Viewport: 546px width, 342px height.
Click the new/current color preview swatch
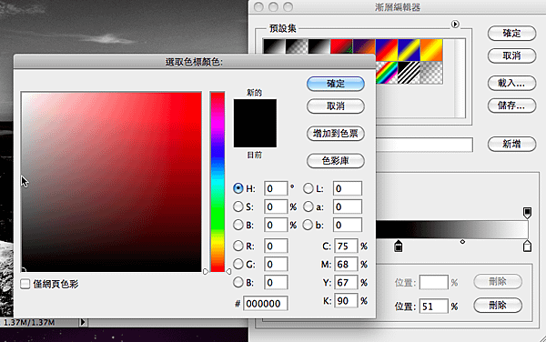point(255,123)
